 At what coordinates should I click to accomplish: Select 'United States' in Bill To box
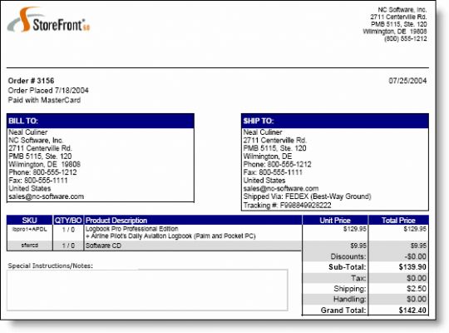click(x=29, y=188)
